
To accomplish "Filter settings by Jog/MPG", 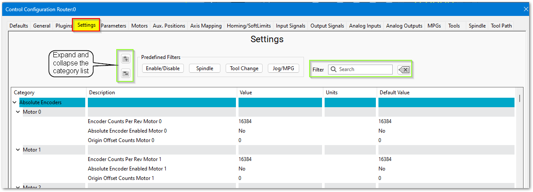I will pos(283,68).
